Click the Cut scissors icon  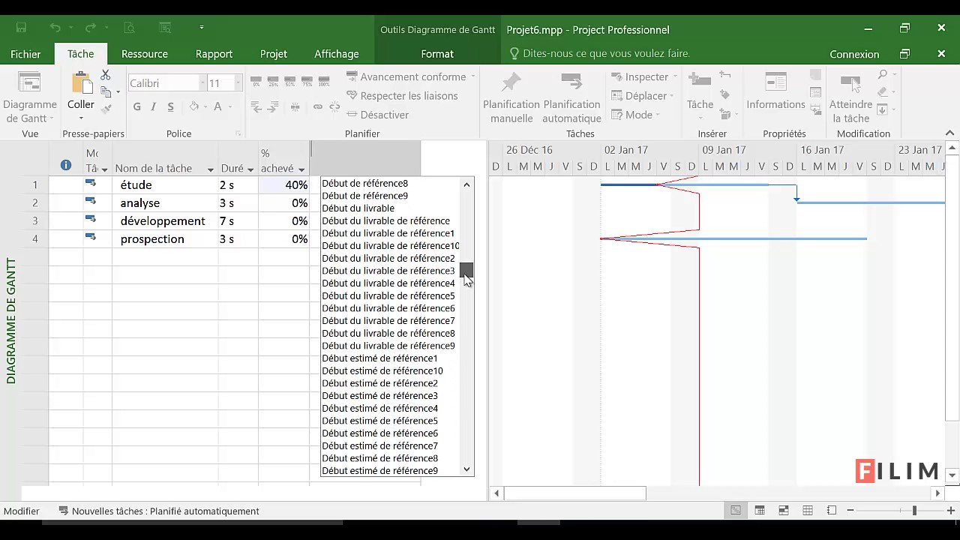click(106, 75)
